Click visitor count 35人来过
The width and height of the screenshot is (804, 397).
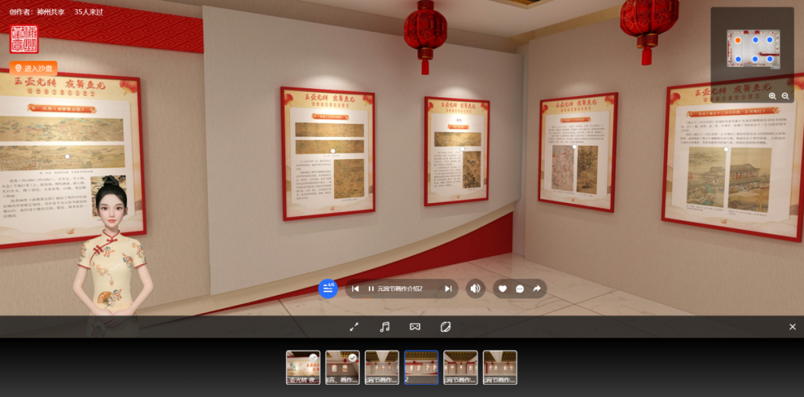pos(89,12)
